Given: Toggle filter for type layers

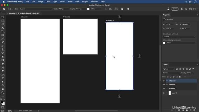Looking at the screenshot, I should point(183,69).
